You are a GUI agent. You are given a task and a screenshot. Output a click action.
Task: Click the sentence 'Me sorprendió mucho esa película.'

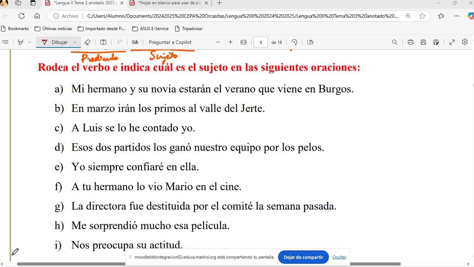(x=151, y=225)
